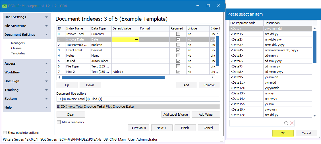Click the Finish button
Image resolution: width=321 pixels, height=144 pixels.
(x=185, y=128)
